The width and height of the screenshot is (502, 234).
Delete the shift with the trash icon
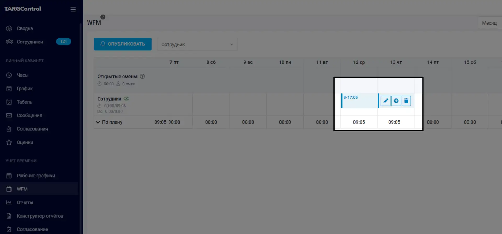click(x=406, y=101)
